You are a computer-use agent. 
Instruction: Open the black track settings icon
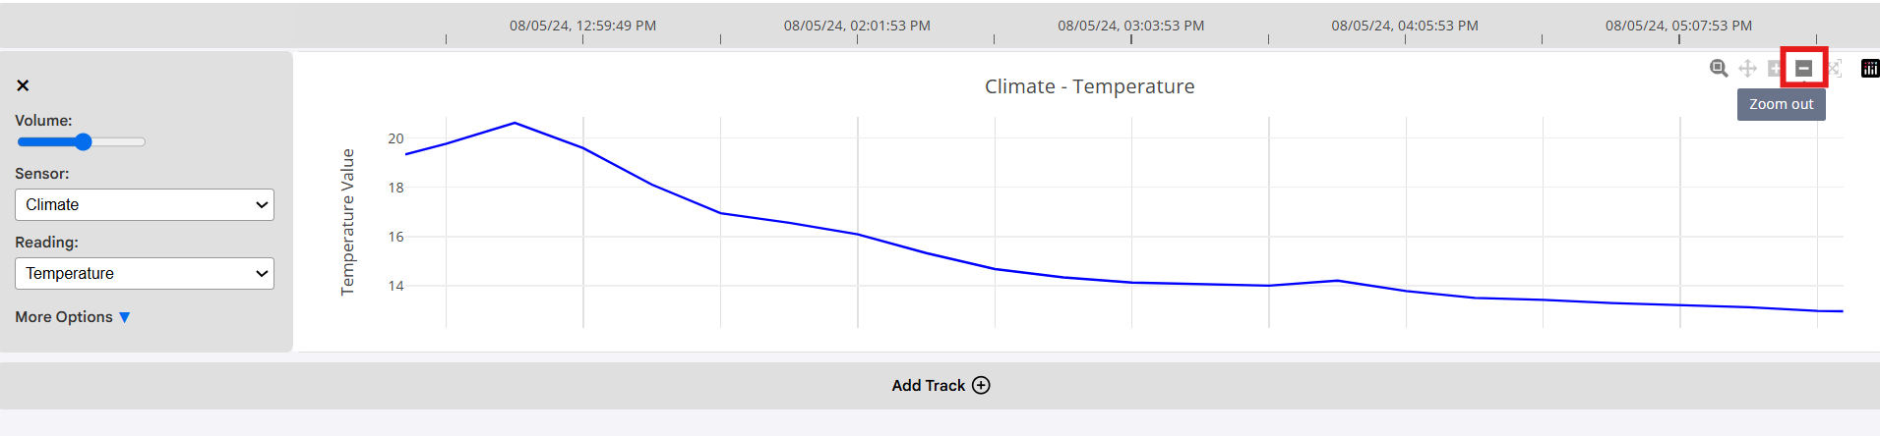[x=1870, y=68]
